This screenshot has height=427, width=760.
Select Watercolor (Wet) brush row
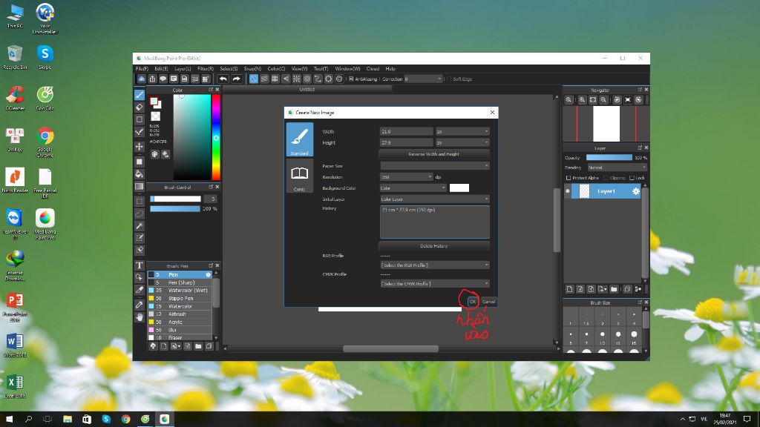180,291
